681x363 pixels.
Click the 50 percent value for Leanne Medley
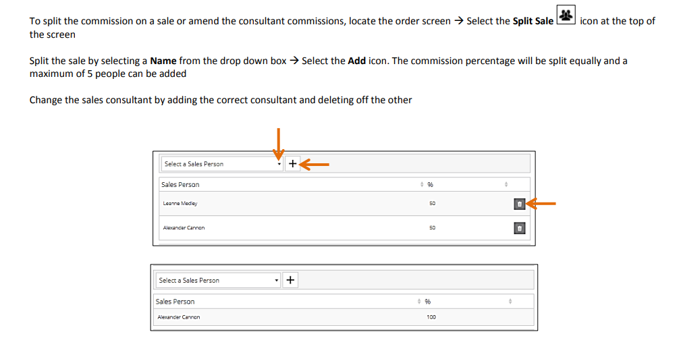432,203
